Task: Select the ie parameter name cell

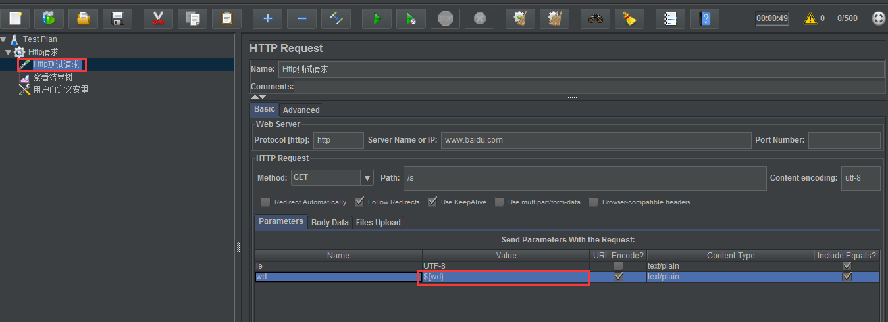Action: tap(339, 266)
